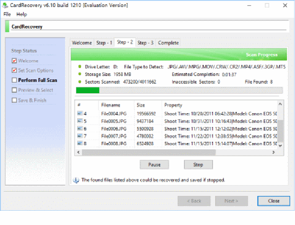Click the Estimated Completion time value
The image size is (295, 225).
[229, 75]
